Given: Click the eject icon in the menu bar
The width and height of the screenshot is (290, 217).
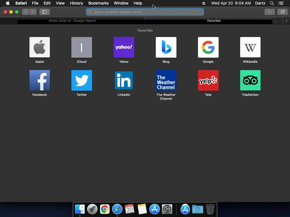Looking at the screenshot, I should [204, 3].
